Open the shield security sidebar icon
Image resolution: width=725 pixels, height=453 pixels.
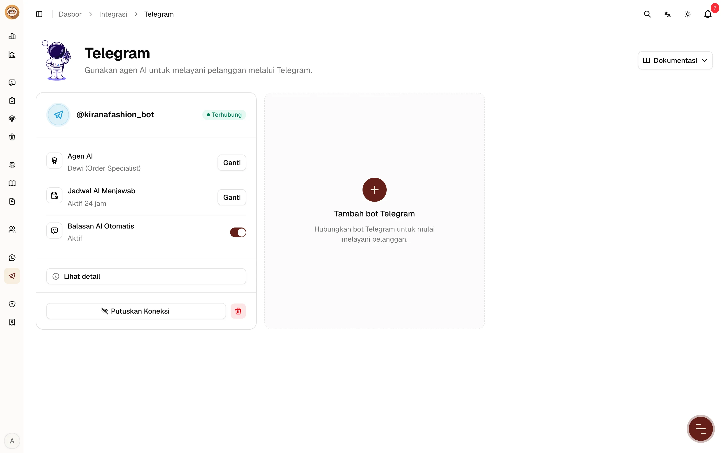12,304
